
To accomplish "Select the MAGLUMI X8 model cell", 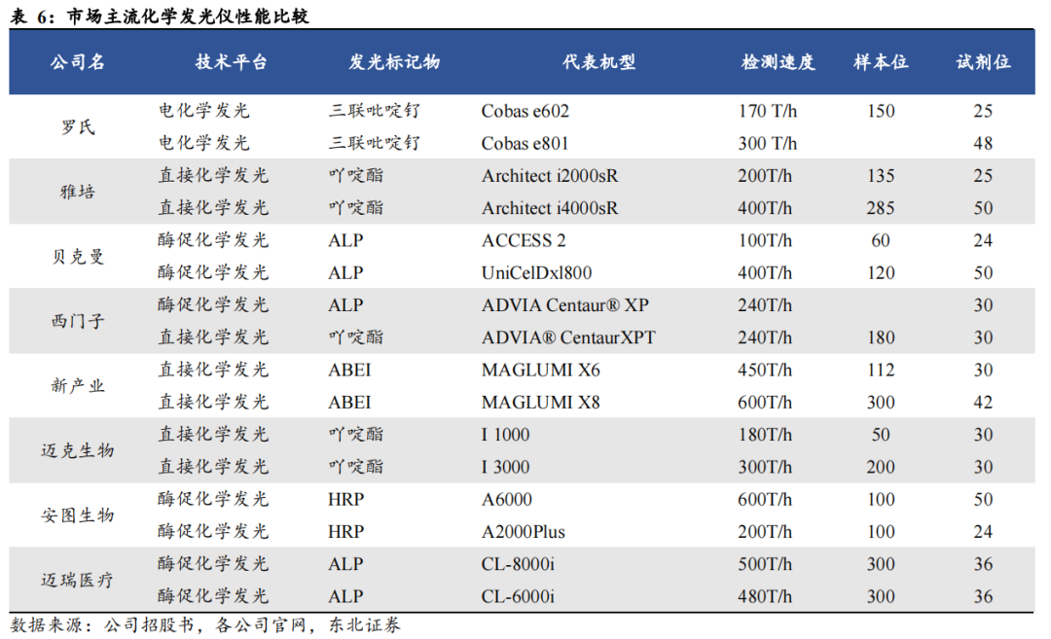I will pos(541,402).
